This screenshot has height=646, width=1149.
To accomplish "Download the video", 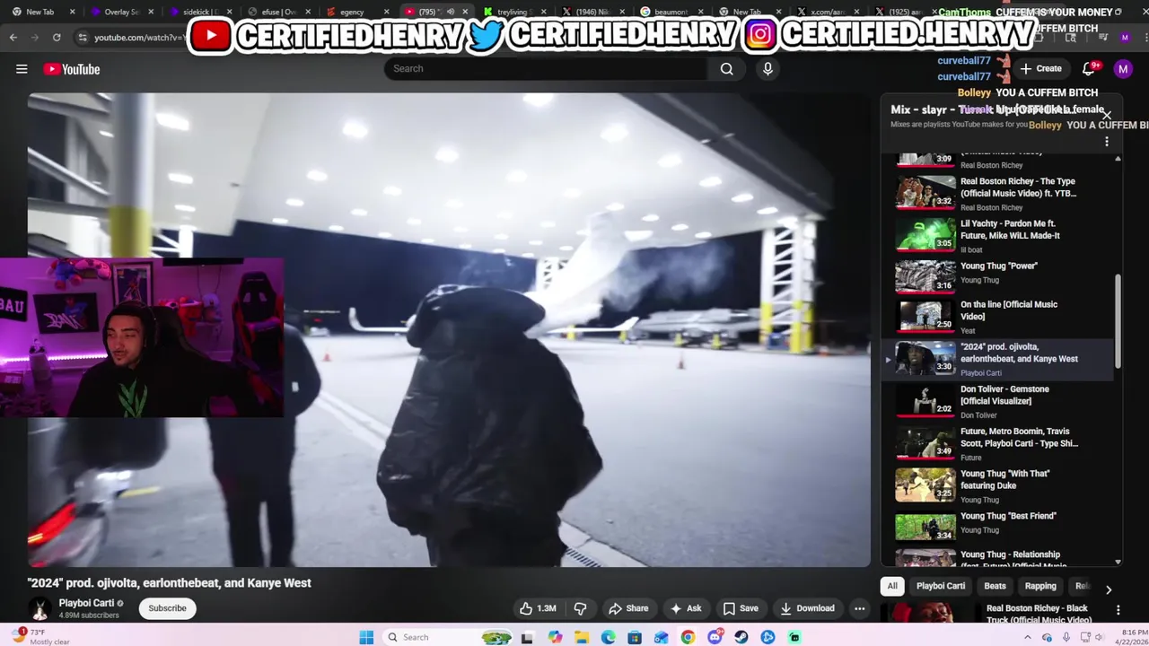I will (807, 608).
